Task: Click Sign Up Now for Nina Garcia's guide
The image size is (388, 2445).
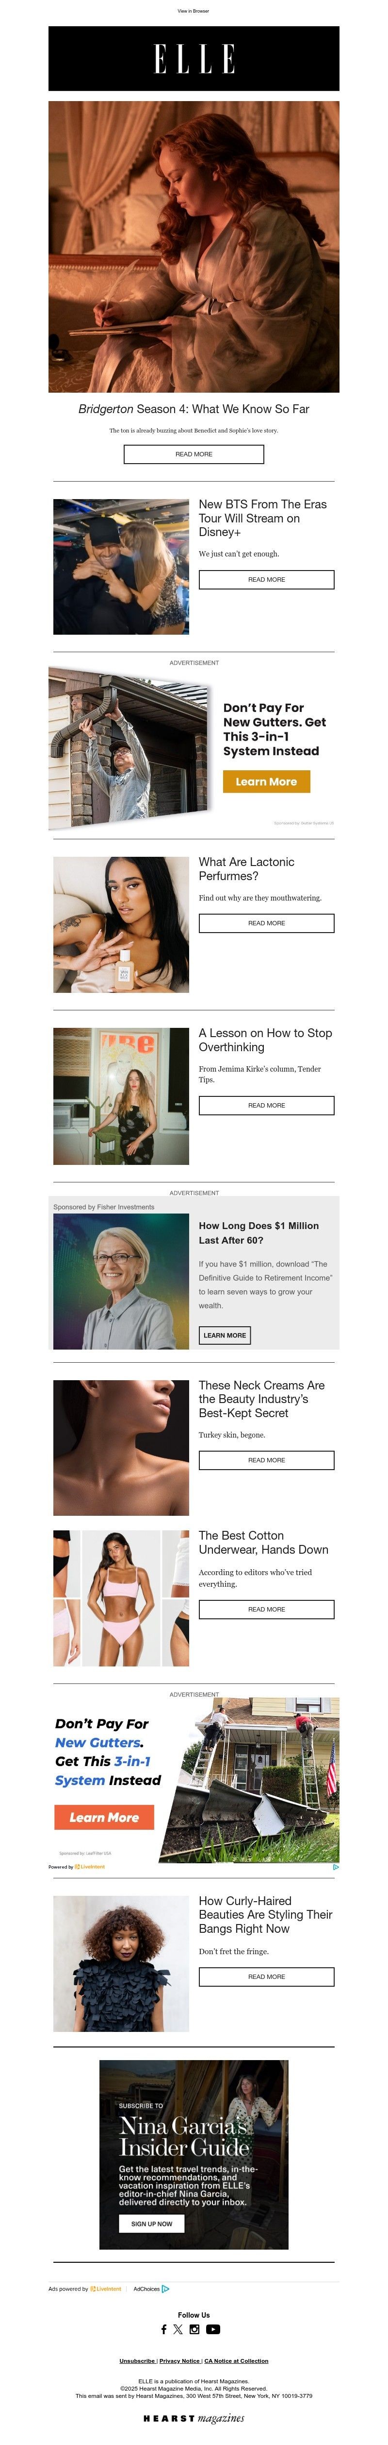Action: pos(151,2224)
